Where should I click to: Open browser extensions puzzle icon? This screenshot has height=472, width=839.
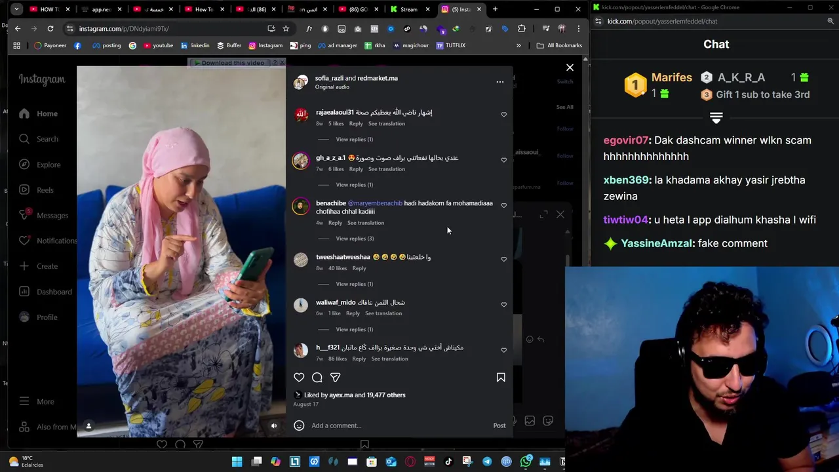(x=522, y=29)
